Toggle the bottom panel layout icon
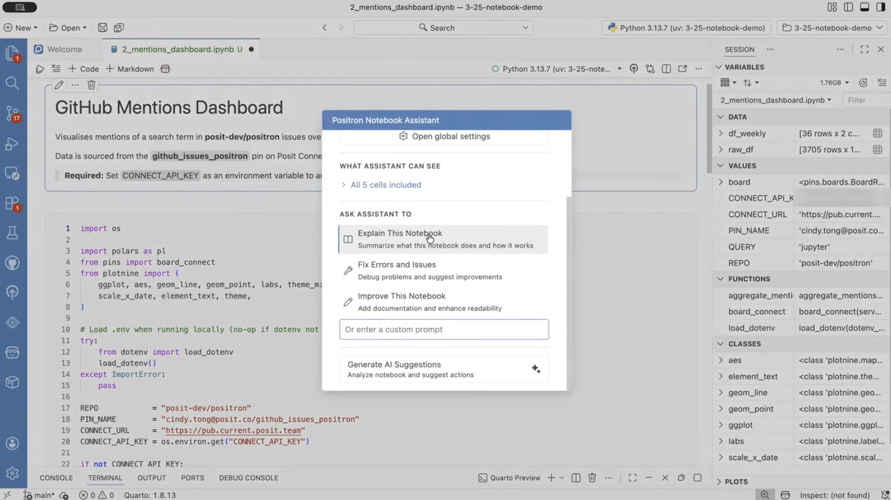 pos(864,7)
